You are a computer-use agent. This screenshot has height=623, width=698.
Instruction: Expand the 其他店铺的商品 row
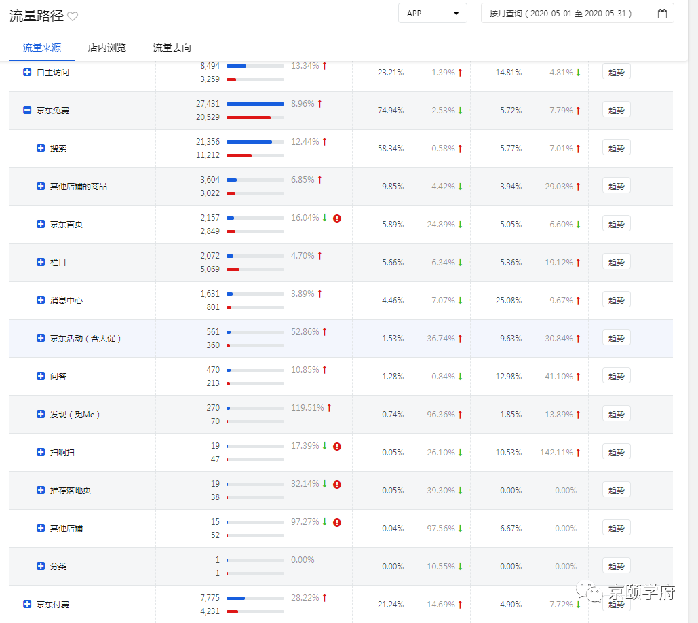(x=41, y=186)
